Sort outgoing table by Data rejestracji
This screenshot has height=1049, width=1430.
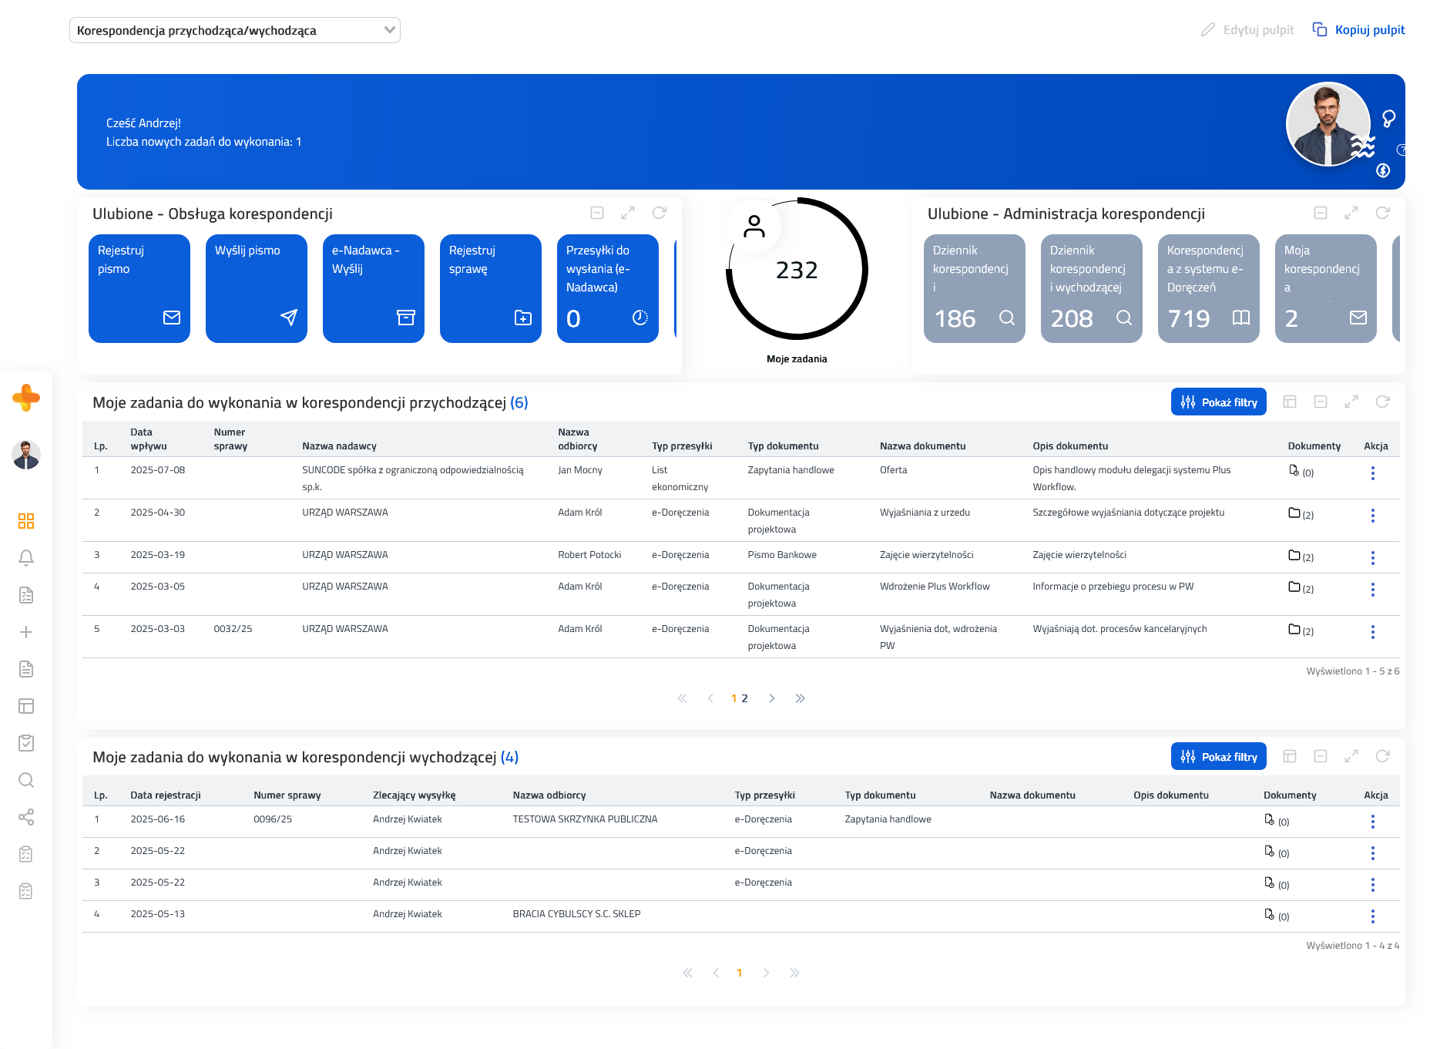tap(166, 795)
